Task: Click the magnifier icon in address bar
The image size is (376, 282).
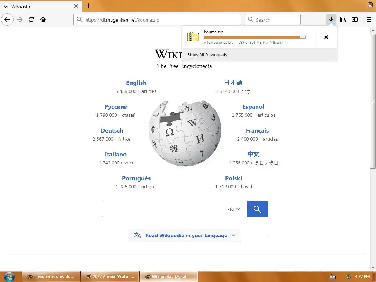Action: (x=80, y=20)
